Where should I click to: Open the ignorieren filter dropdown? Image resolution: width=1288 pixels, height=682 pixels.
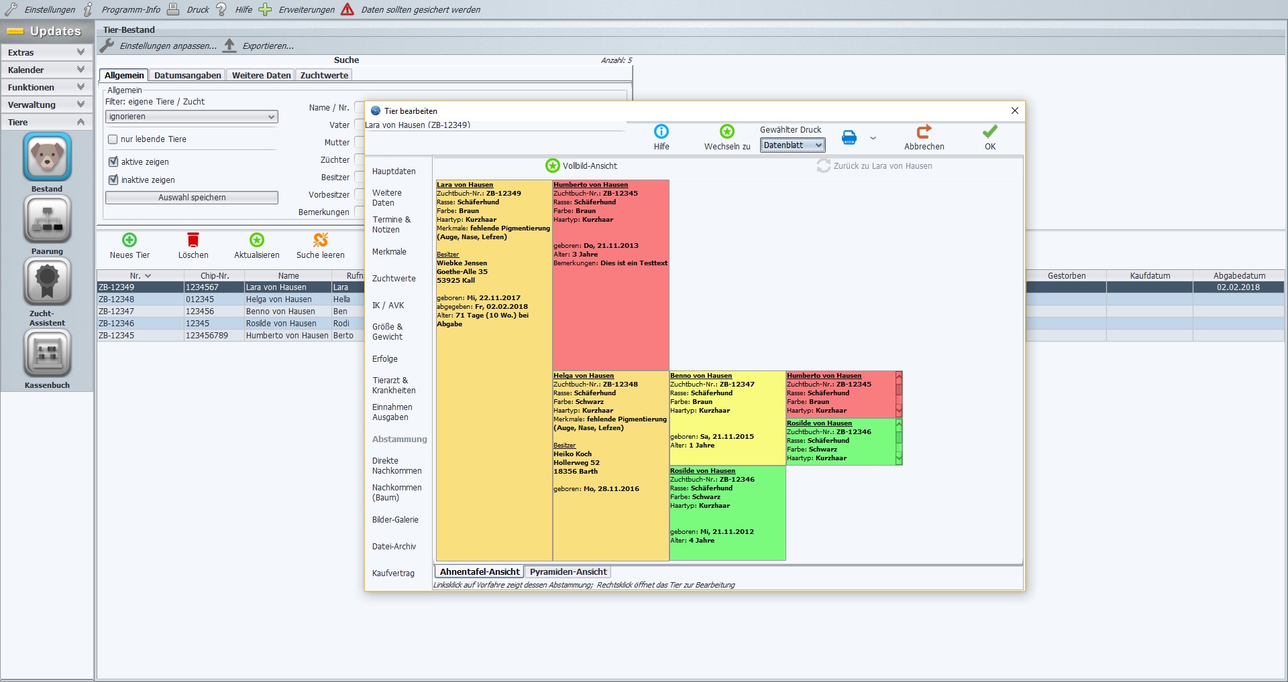coord(191,117)
